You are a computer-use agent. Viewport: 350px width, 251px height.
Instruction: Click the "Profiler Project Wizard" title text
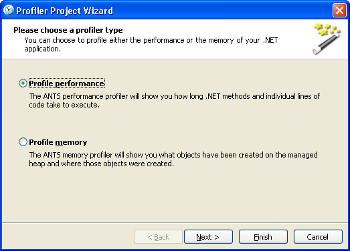(x=65, y=11)
